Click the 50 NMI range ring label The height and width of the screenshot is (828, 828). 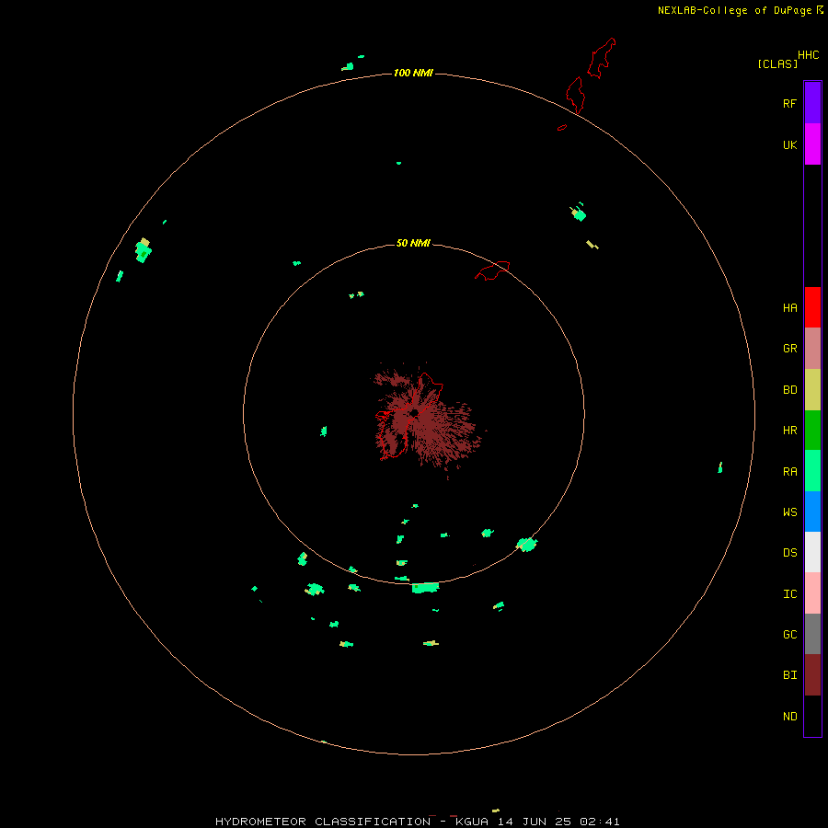pos(413,243)
